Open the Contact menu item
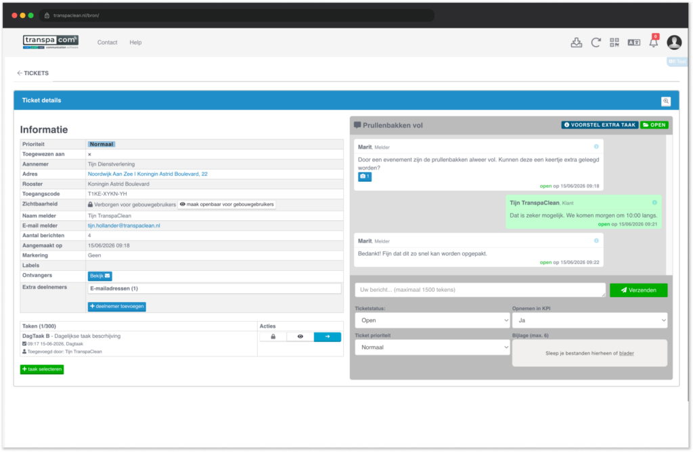The image size is (693, 452). [x=108, y=43]
